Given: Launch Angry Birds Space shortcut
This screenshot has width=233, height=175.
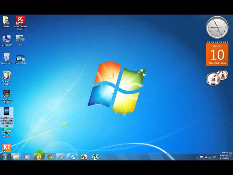Looking at the screenshot, I should 7,97.
